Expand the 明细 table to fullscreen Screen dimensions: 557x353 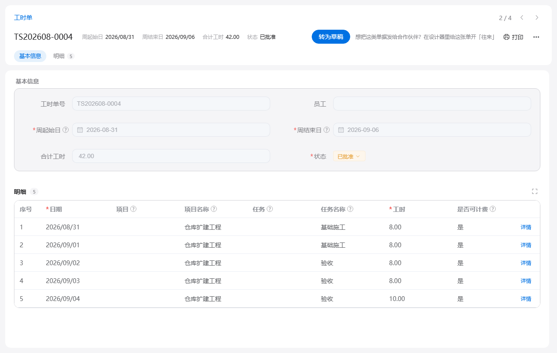click(x=534, y=191)
